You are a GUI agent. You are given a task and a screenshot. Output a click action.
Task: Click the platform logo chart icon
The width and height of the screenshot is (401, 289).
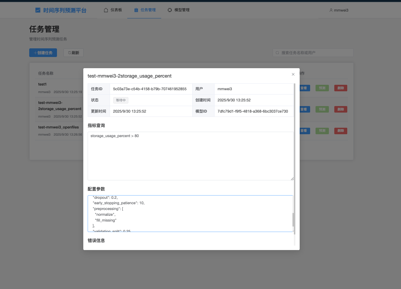(38, 10)
